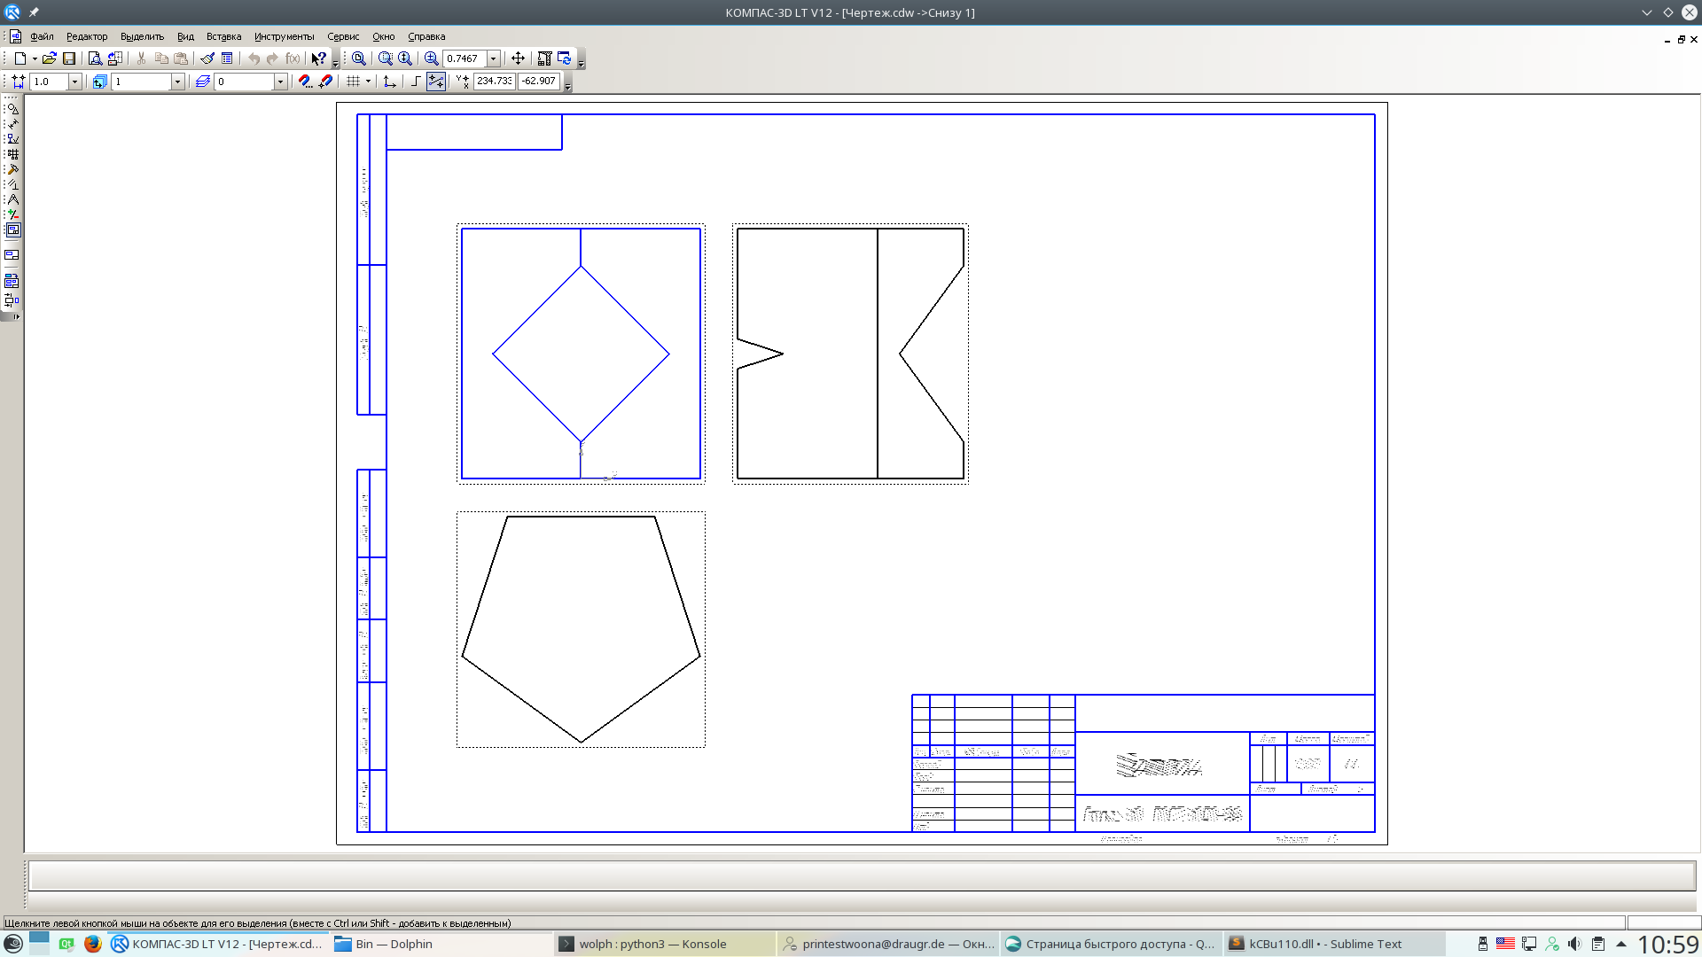Click the Copy icon
The height and width of the screenshot is (957, 1702).
pyautogui.click(x=161, y=58)
